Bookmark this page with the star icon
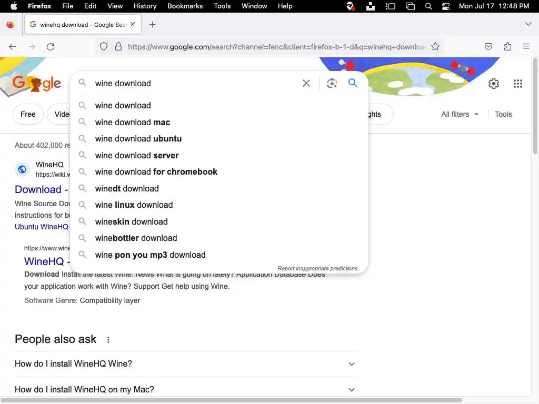 435,47
